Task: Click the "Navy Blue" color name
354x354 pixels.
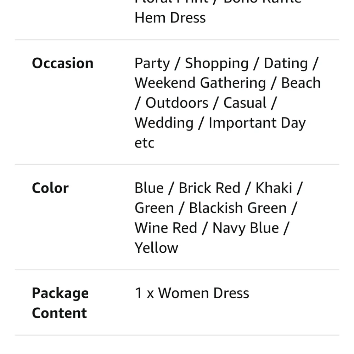Action: 245,228
